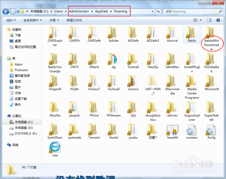The height and width of the screenshot is (179, 226).
Task: Open the 2345Safe folder
Action: [94, 34]
